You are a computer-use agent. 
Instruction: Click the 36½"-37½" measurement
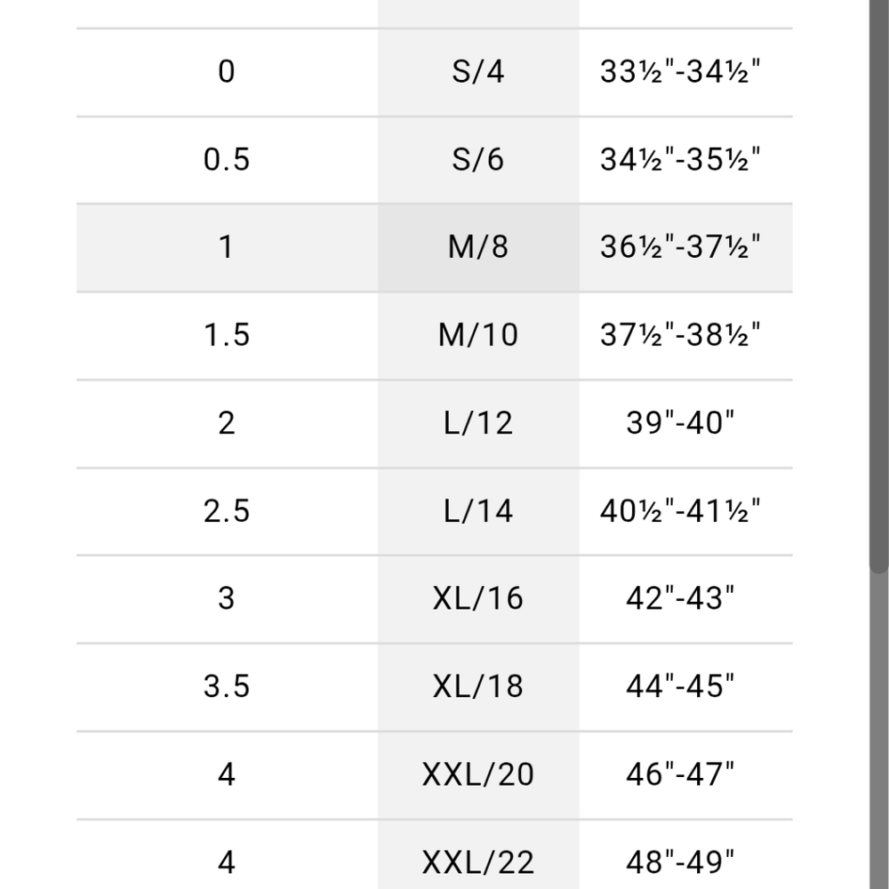click(x=680, y=247)
